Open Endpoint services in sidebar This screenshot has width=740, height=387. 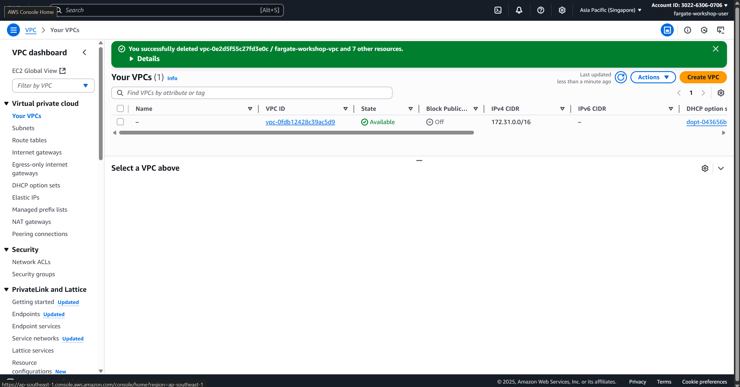coord(36,326)
